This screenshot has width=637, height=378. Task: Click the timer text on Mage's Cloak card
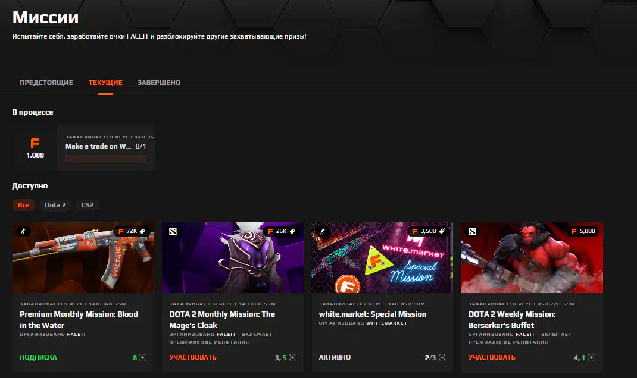tap(222, 304)
